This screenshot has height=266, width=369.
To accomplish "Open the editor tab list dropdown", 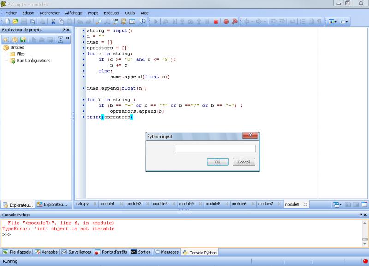I will pos(337,204).
